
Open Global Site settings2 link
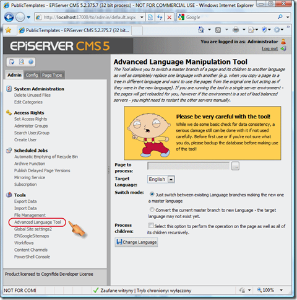pyautogui.click(x=33, y=229)
